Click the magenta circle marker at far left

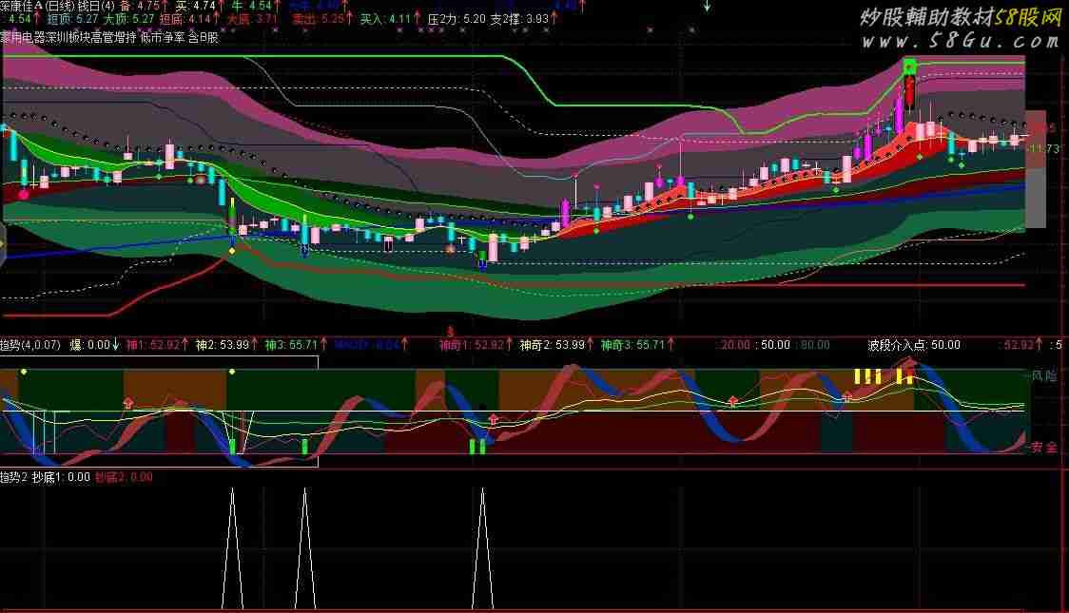click(24, 193)
